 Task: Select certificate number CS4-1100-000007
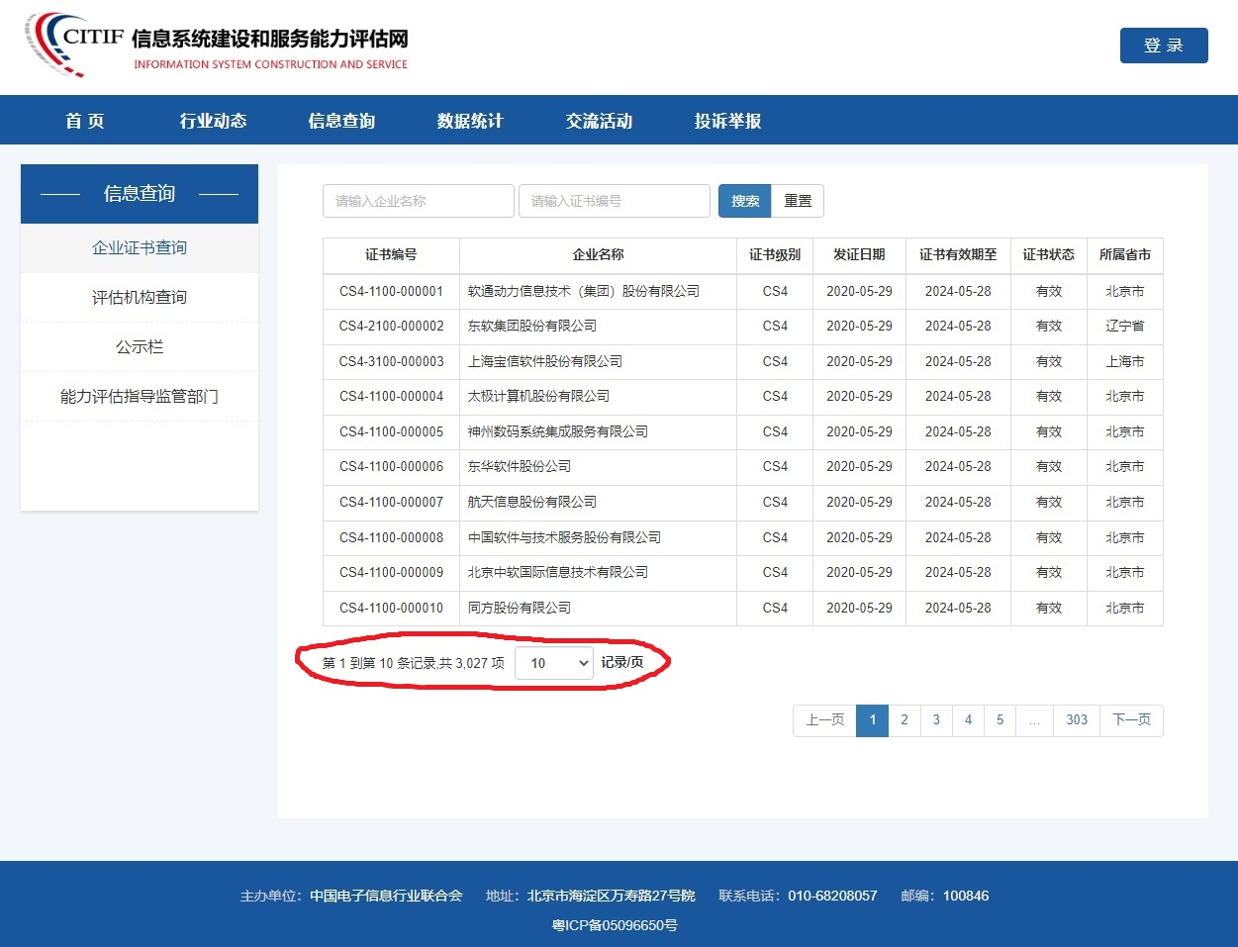point(392,503)
